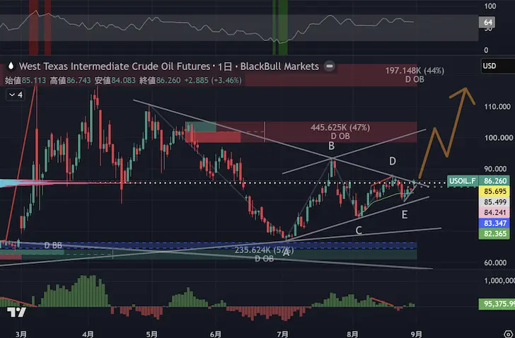Click the 8月 date on the time axis
This screenshot has height=338, width=515.
(x=352, y=334)
